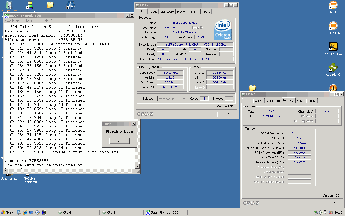Switch to Cache tab in memory CPU-Z window
Image resolution: width=345 pixels, height=216 pixels.
point(259,101)
